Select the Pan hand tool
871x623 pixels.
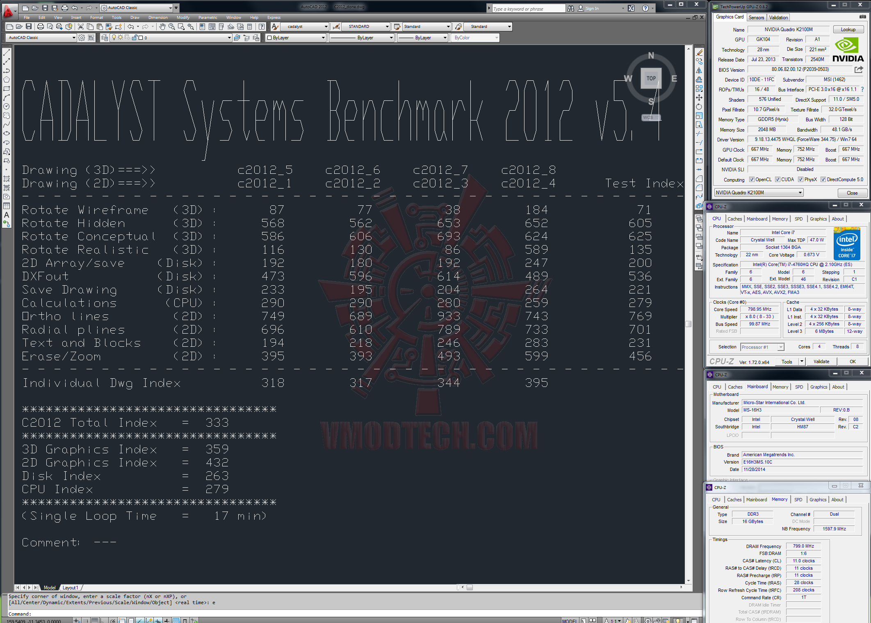[162, 27]
